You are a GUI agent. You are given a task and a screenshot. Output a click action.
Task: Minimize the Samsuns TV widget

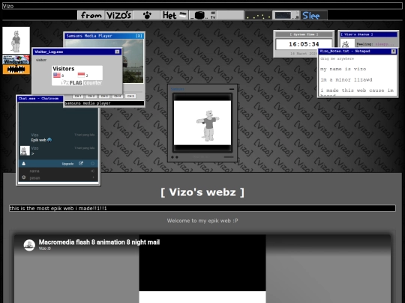tap(232, 89)
